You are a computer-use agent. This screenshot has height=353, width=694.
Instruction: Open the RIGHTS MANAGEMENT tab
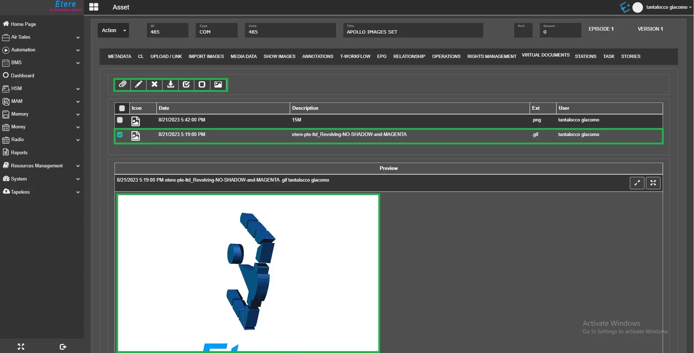(x=491, y=57)
